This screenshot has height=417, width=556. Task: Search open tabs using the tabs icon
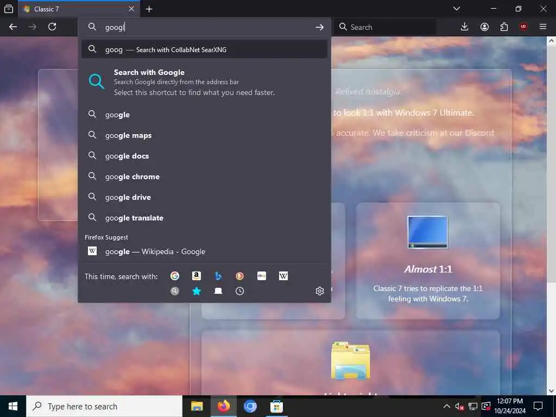[218, 291]
